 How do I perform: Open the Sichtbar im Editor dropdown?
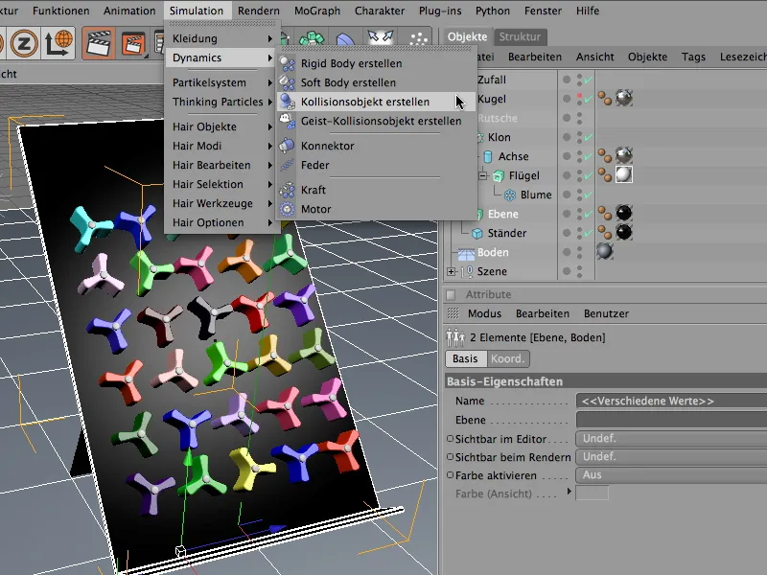click(671, 438)
